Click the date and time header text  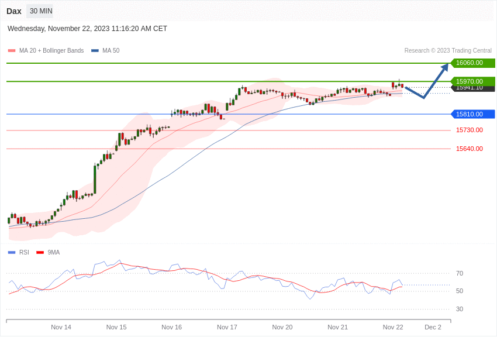[x=87, y=29]
